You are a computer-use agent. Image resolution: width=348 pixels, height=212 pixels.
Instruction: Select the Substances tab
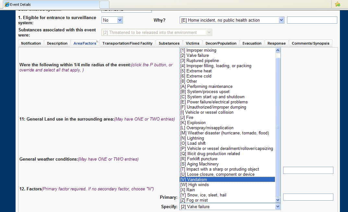[169, 43]
